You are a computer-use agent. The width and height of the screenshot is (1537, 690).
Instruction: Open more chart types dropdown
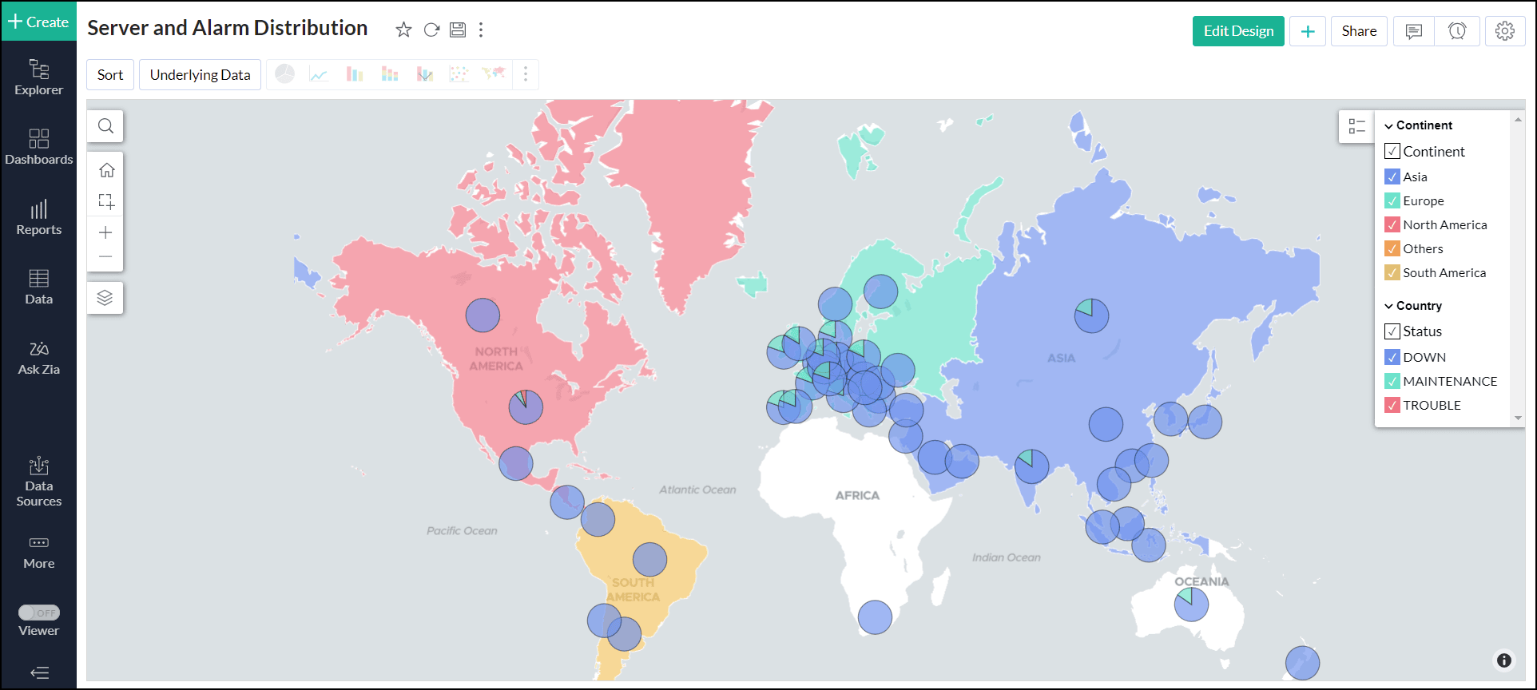[x=525, y=74]
